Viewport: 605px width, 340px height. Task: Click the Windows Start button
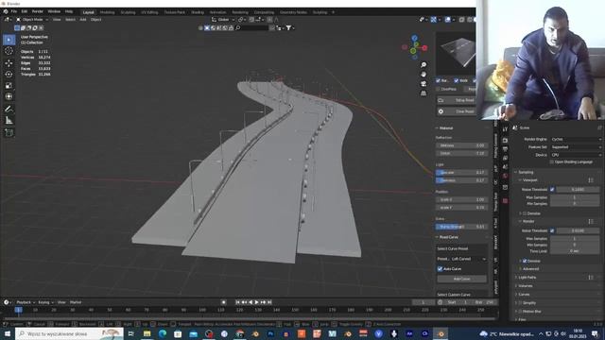tap(8, 333)
